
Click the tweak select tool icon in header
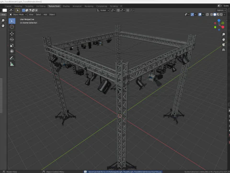click(x=18, y=11)
